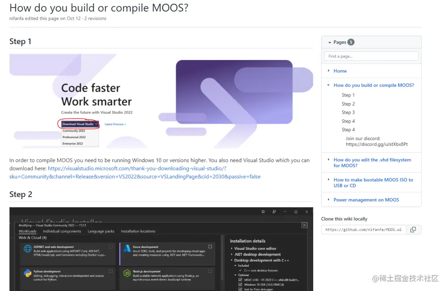Collapse the Pages sidebar section
The image size is (447, 291).
[329, 42]
